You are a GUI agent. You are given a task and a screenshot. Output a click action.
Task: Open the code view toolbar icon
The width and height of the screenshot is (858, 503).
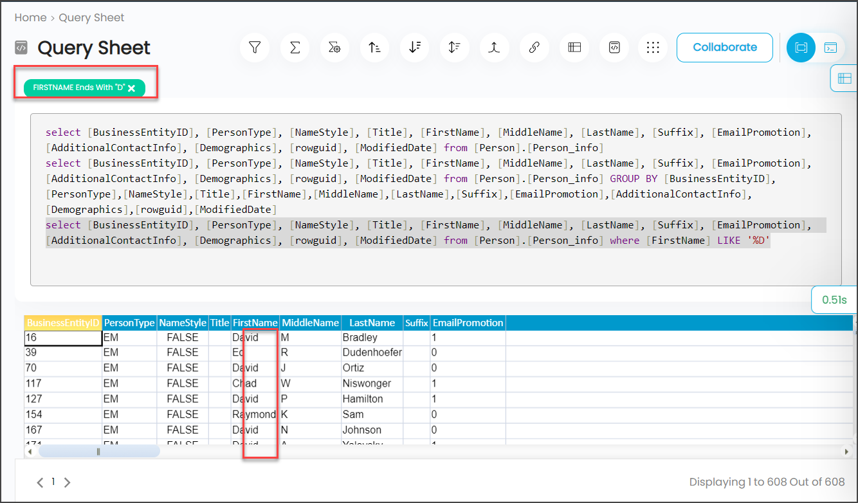pos(614,48)
